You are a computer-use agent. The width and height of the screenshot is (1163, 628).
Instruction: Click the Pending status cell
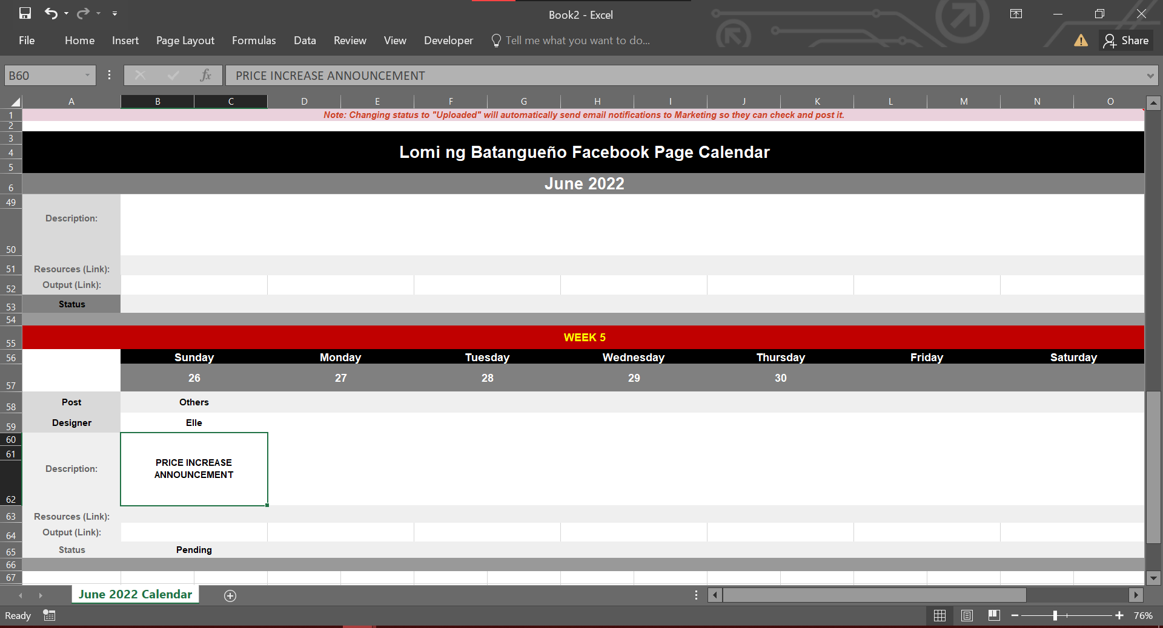pyautogui.click(x=194, y=550)
